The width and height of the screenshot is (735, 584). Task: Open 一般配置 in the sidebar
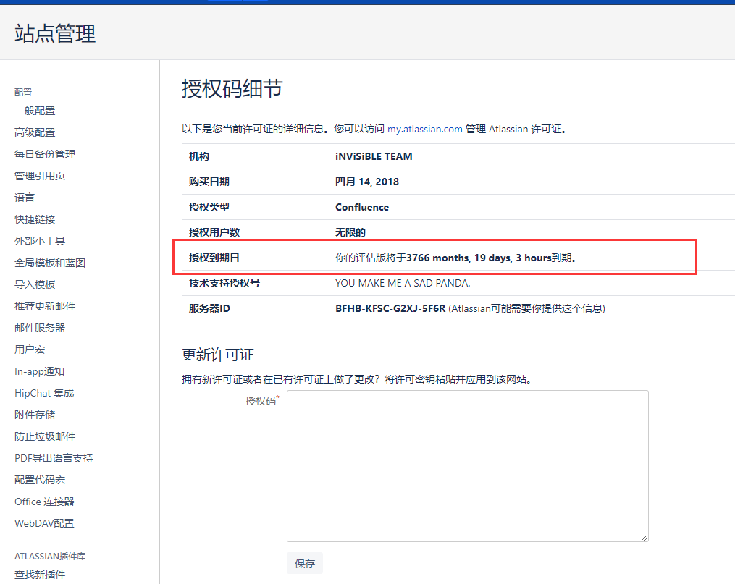[35, 111]
